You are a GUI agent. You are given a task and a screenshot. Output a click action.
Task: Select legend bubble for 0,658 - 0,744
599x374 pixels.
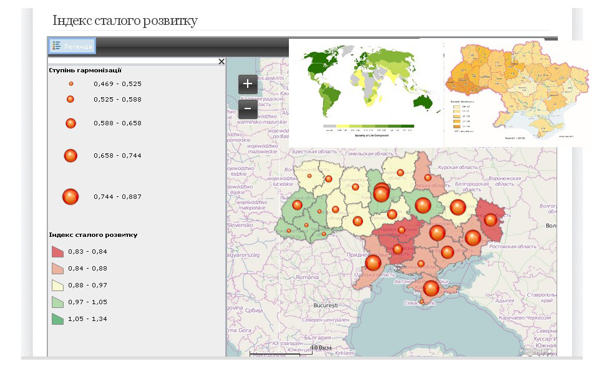pos(71,156)
